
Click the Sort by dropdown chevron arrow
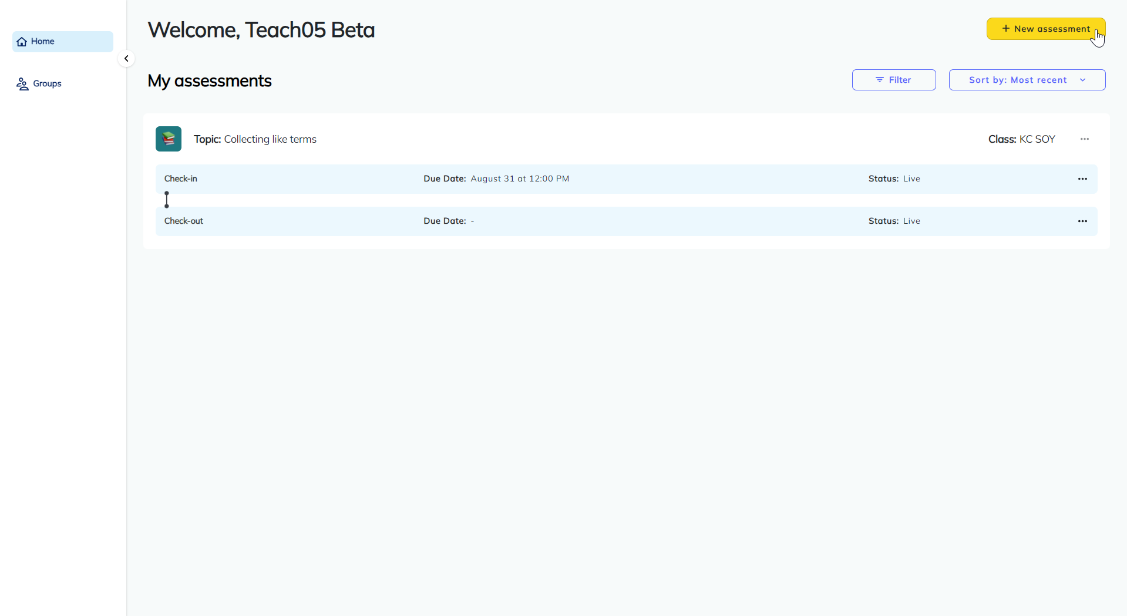click(x=1082, y=80)
